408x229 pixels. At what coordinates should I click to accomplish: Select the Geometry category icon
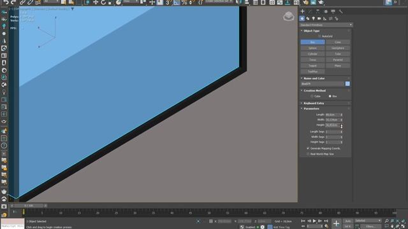pos(302,18)
